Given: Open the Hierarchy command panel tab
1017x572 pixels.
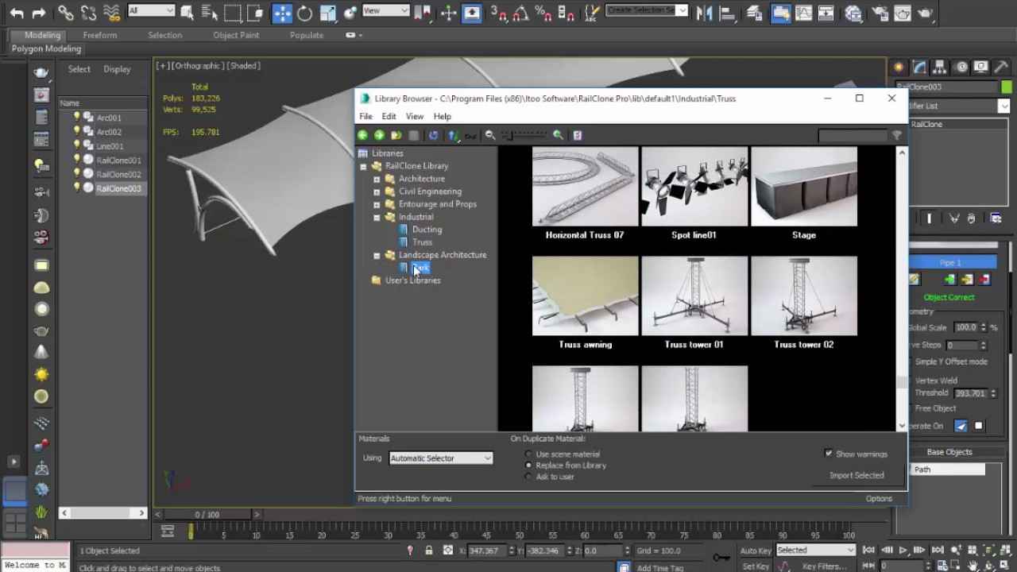Looking at the screenshot, I should pos(940,68).
